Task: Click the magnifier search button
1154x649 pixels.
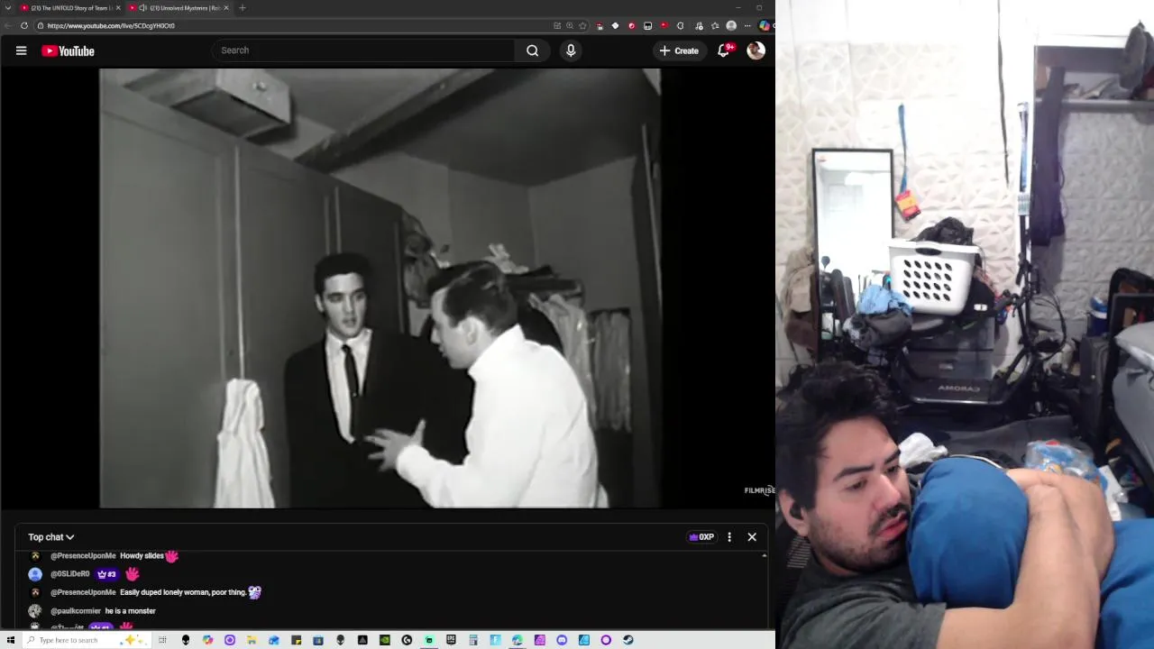Action: [x=533, y=50]
